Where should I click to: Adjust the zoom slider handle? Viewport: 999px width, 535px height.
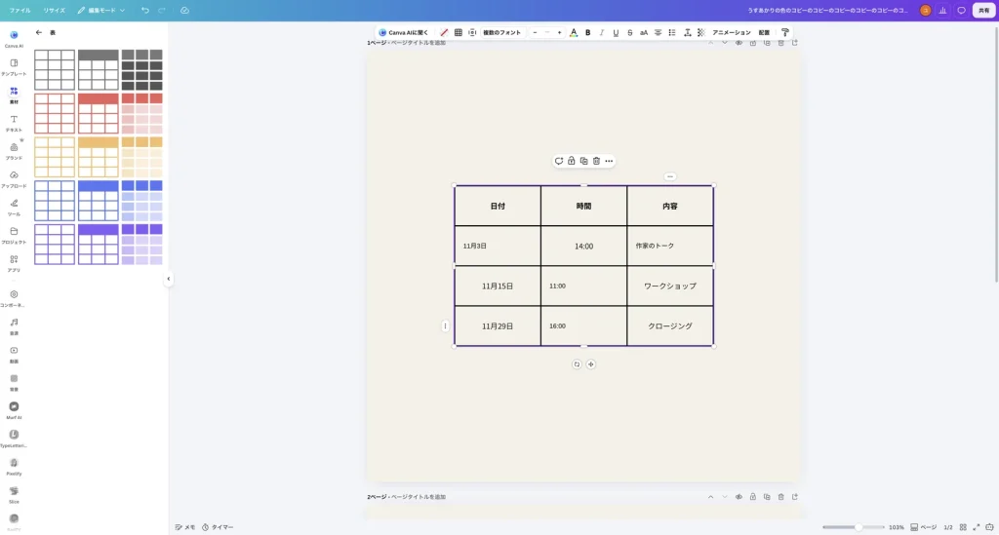pos(859,527)
